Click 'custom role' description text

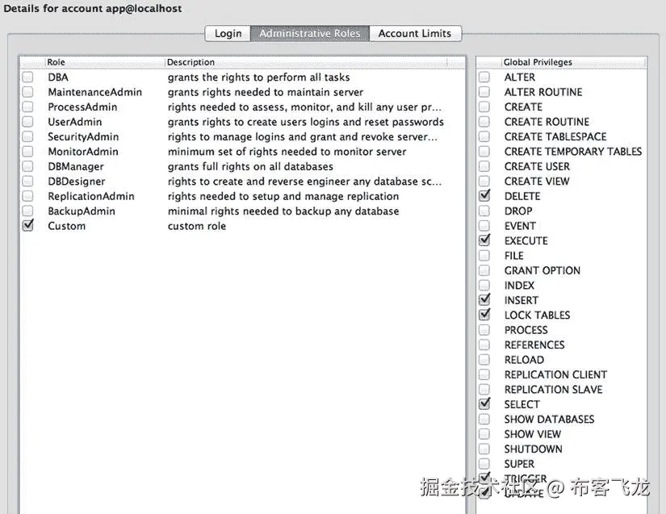[x=197, y=226]
